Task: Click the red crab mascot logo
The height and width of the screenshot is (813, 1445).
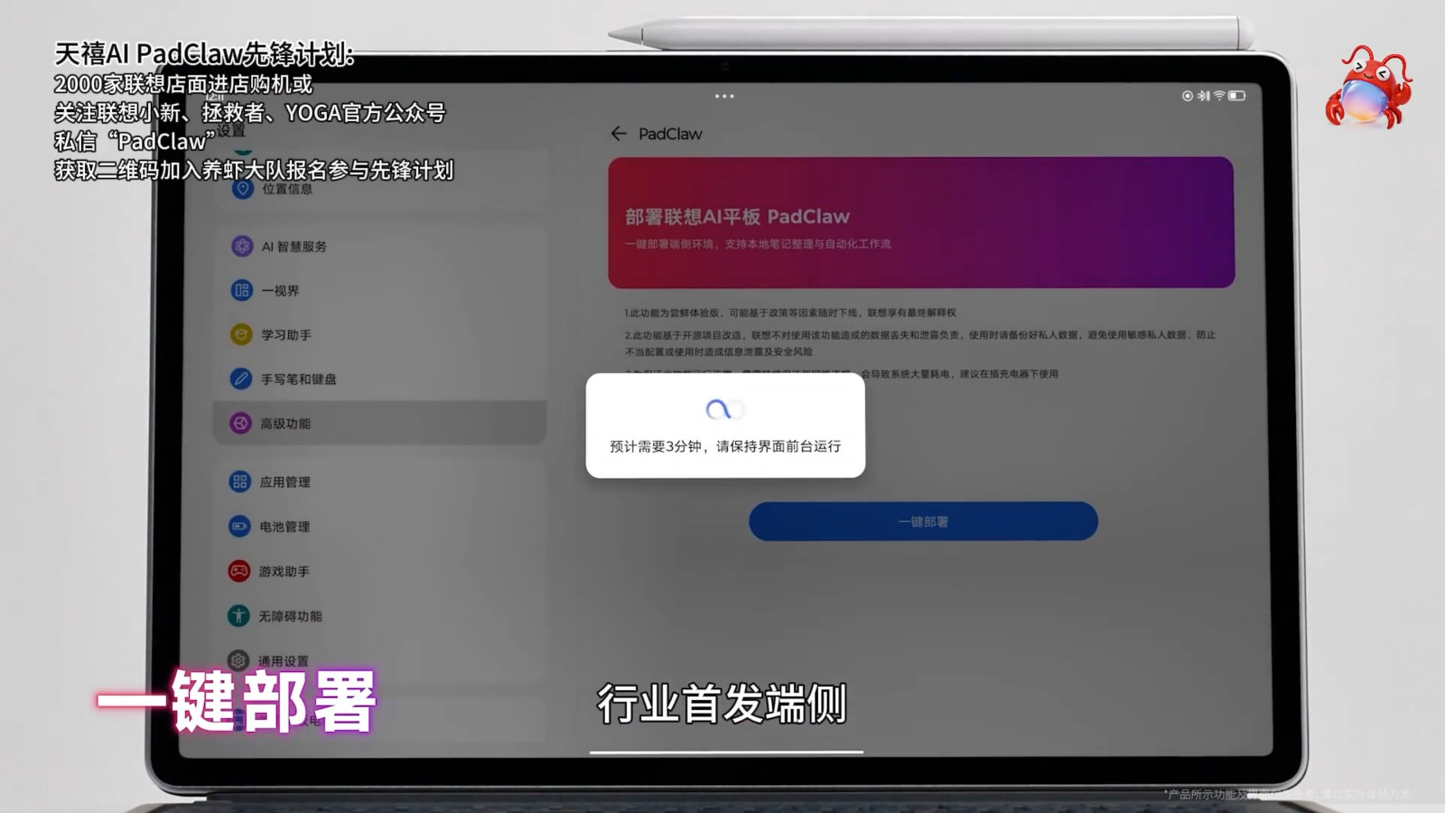Action: [1368, 88]
